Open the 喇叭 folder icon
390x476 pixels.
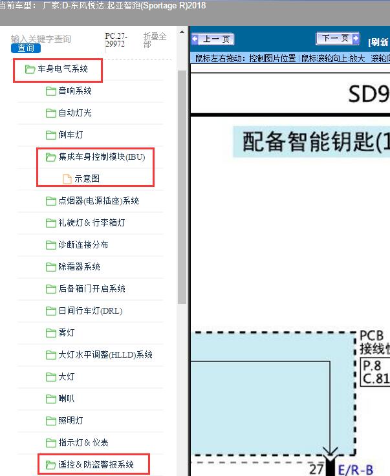tap(50, 398)
